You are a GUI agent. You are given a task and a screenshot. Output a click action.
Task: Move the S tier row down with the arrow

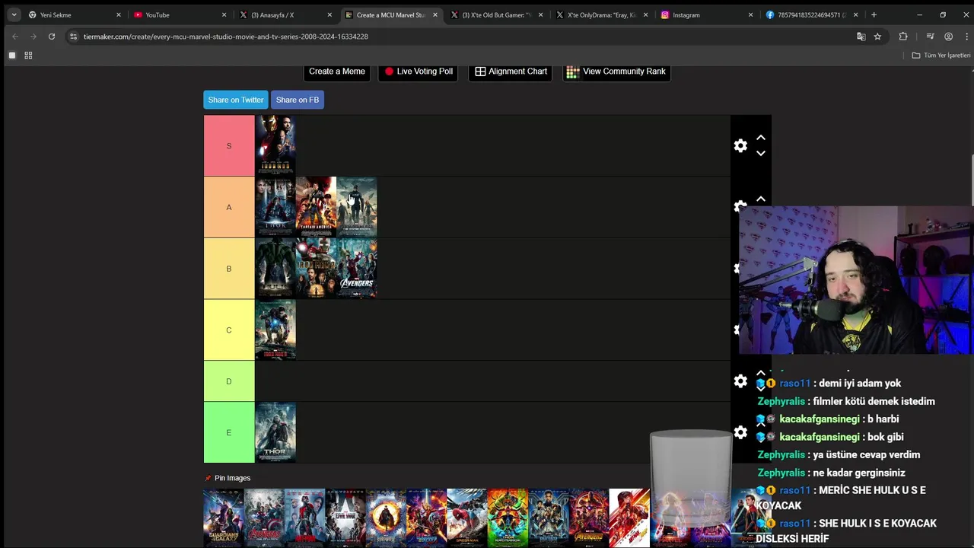pyautogui.click(x=760, y=153)
